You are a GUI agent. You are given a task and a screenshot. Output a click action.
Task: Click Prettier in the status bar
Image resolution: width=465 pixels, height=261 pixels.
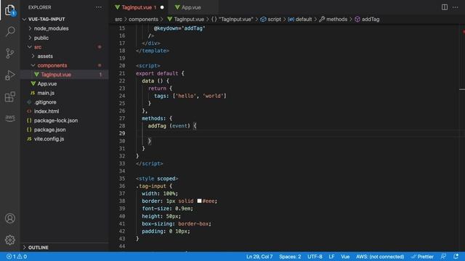pyautogui.click(x=422, y=257)
